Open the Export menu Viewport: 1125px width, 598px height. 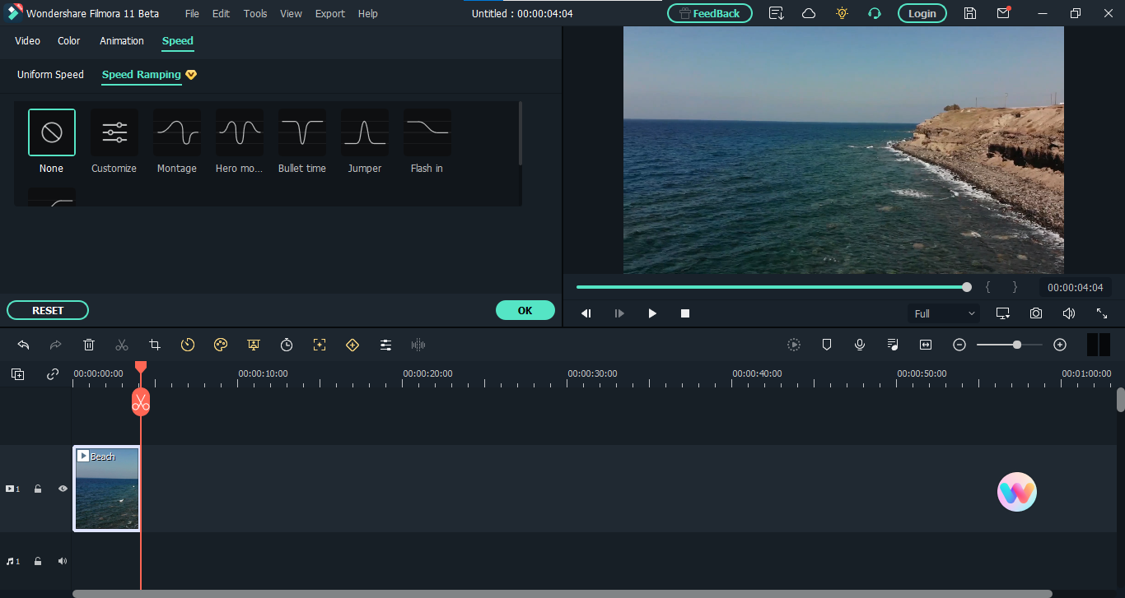[x=329, y=14]
